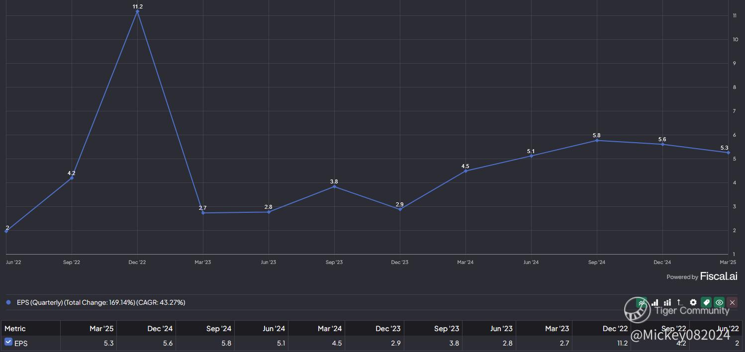The height and width of the screenshot is (352, 745).
Task: Click the Mar '24 data point 4.5
Action: (466, 171)
